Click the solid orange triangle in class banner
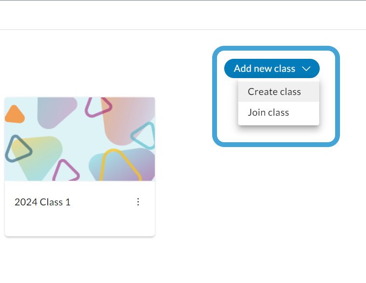366x283 pixels. (x=14, y=115)
